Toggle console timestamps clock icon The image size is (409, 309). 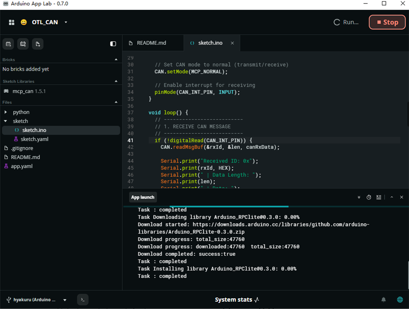coord(369,197)
